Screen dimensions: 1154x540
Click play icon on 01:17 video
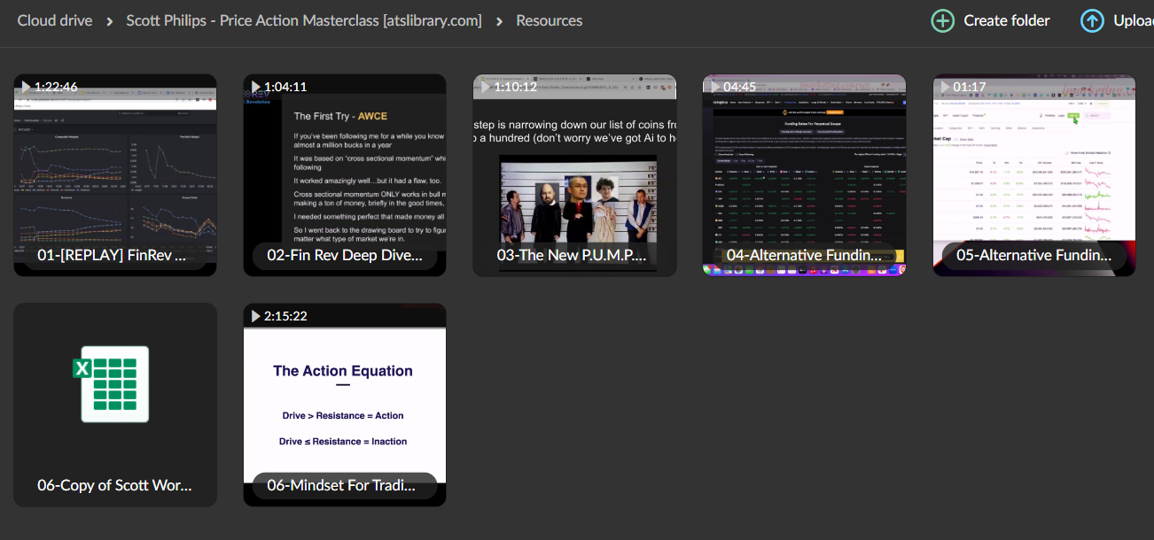pyautogui.click(x=944, y=87)
